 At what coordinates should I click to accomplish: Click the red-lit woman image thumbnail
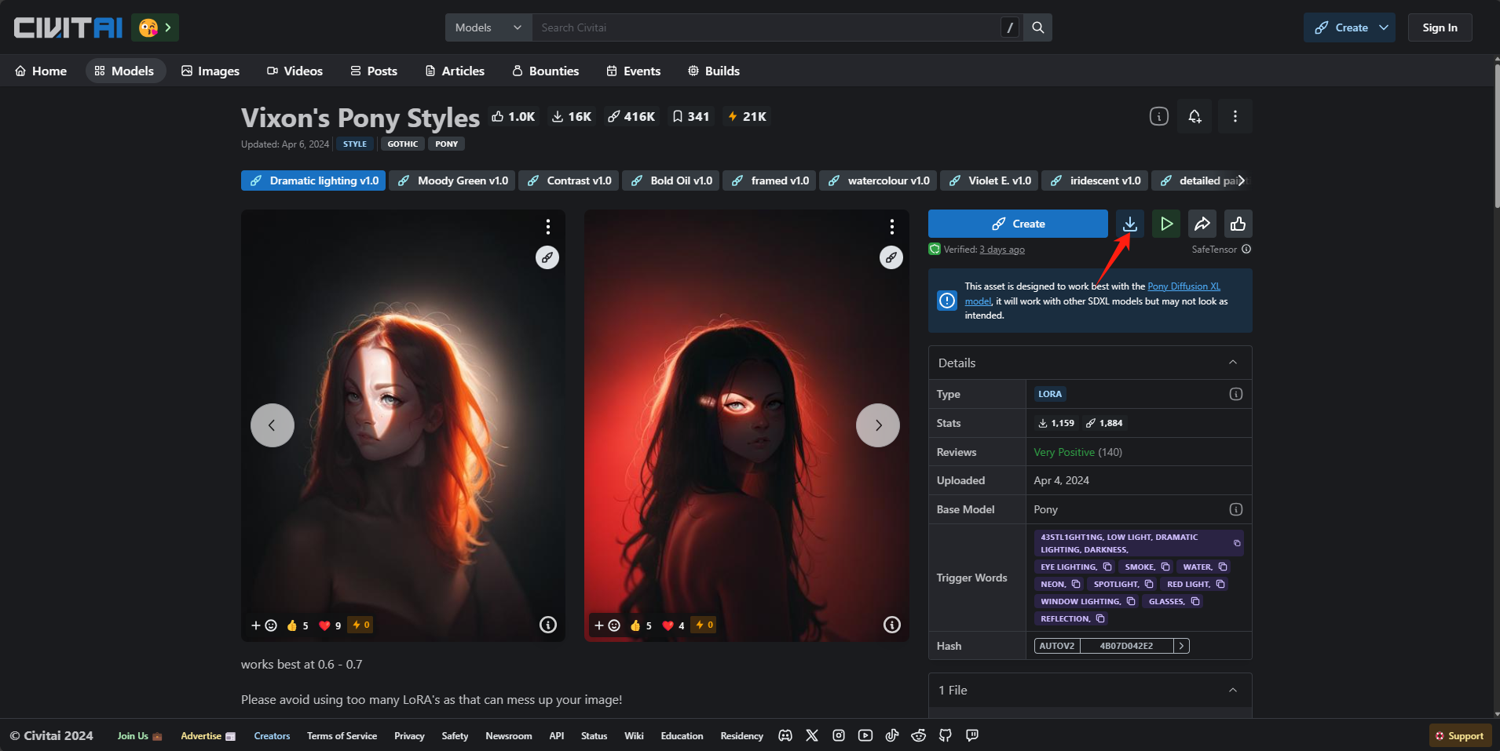746,425
